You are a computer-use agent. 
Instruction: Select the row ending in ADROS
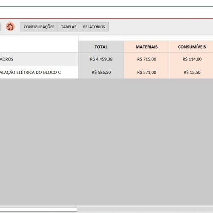pyautogui.click(x=39, y=59)
